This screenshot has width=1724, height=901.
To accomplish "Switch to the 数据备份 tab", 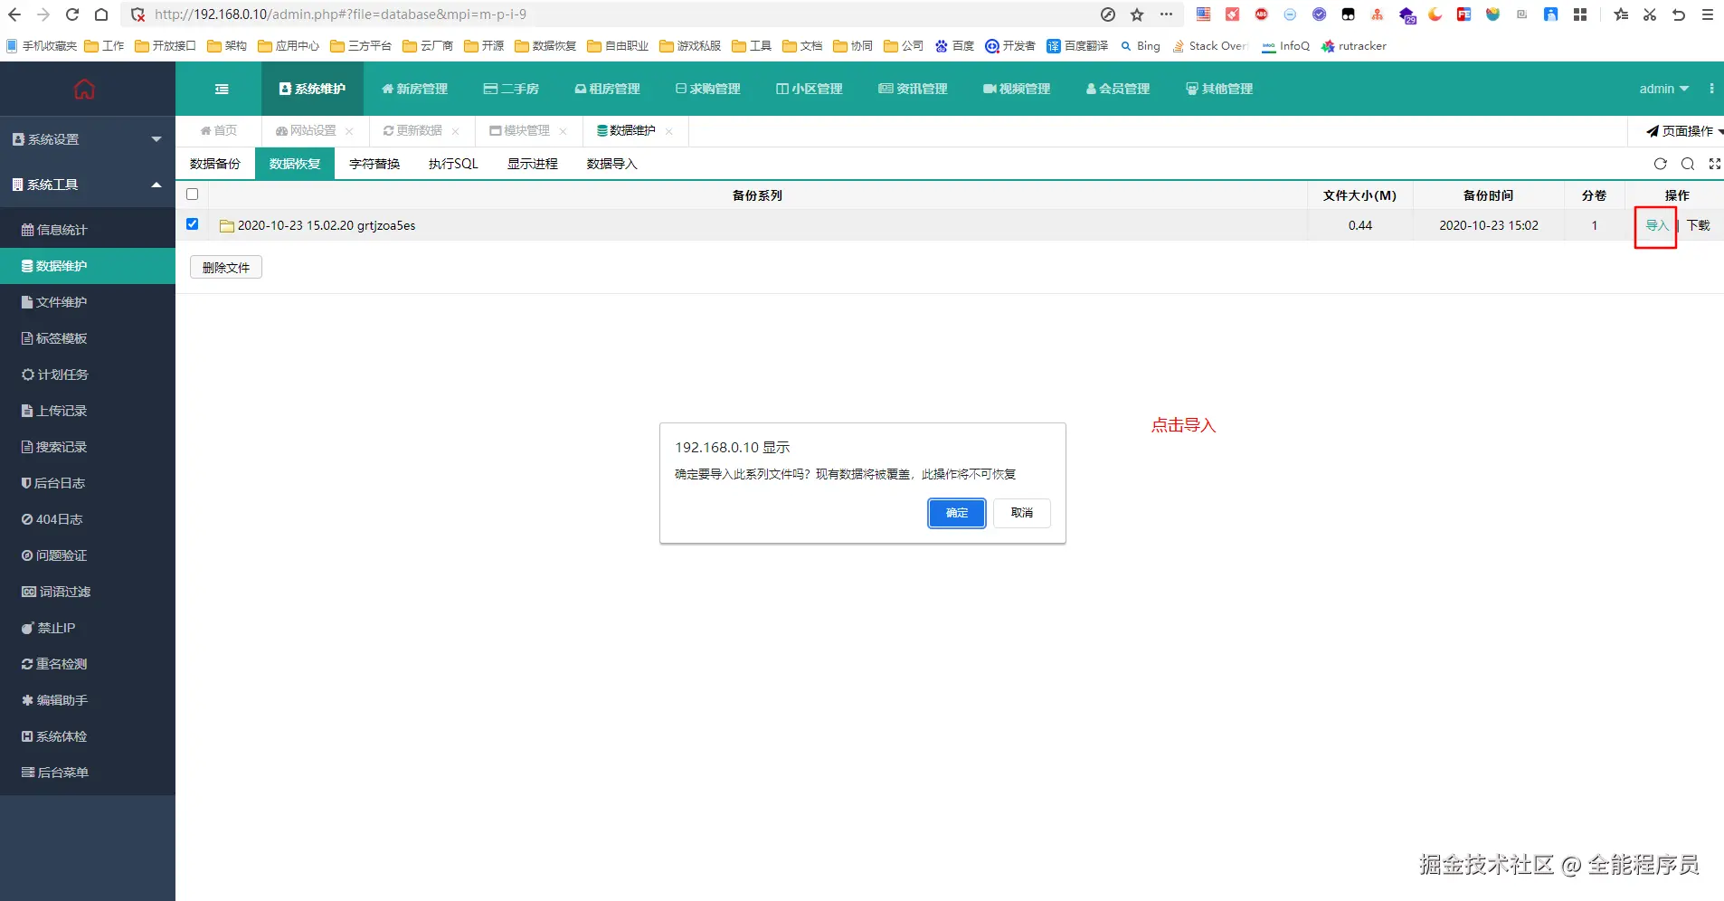I will click(x=215, y=164).
